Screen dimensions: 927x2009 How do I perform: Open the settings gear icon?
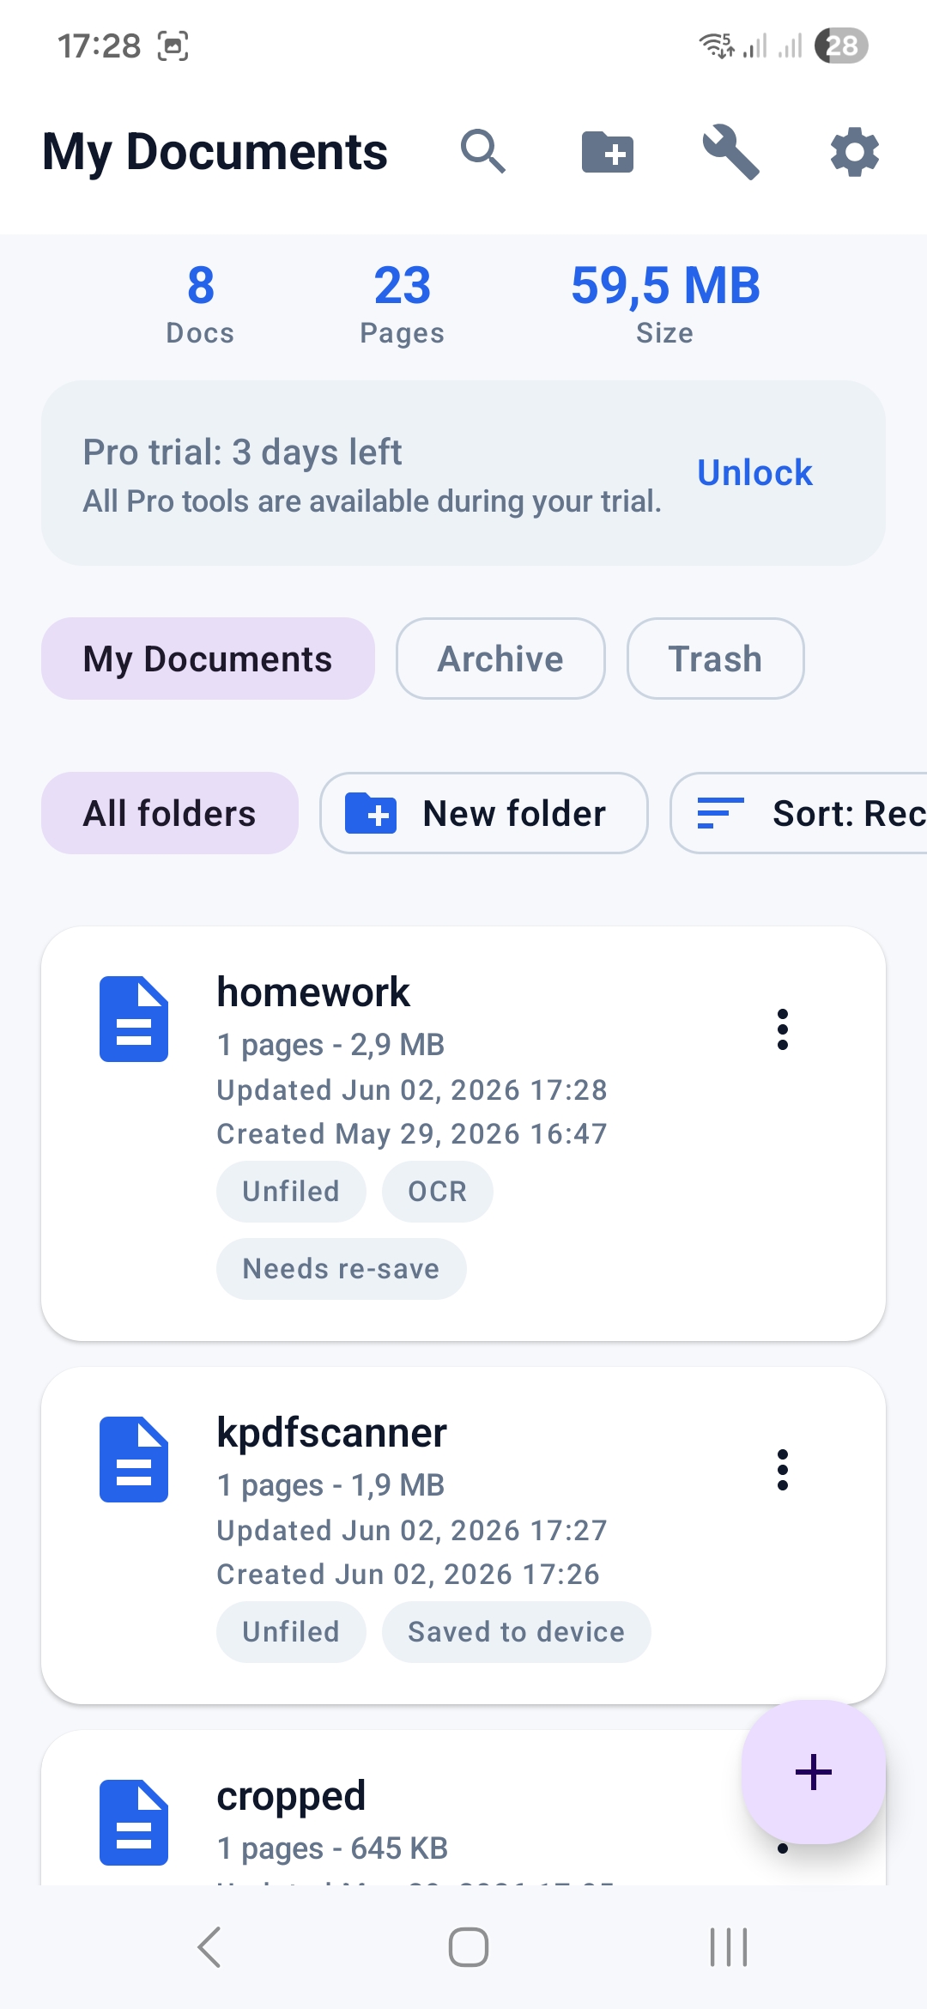(855, 153)
